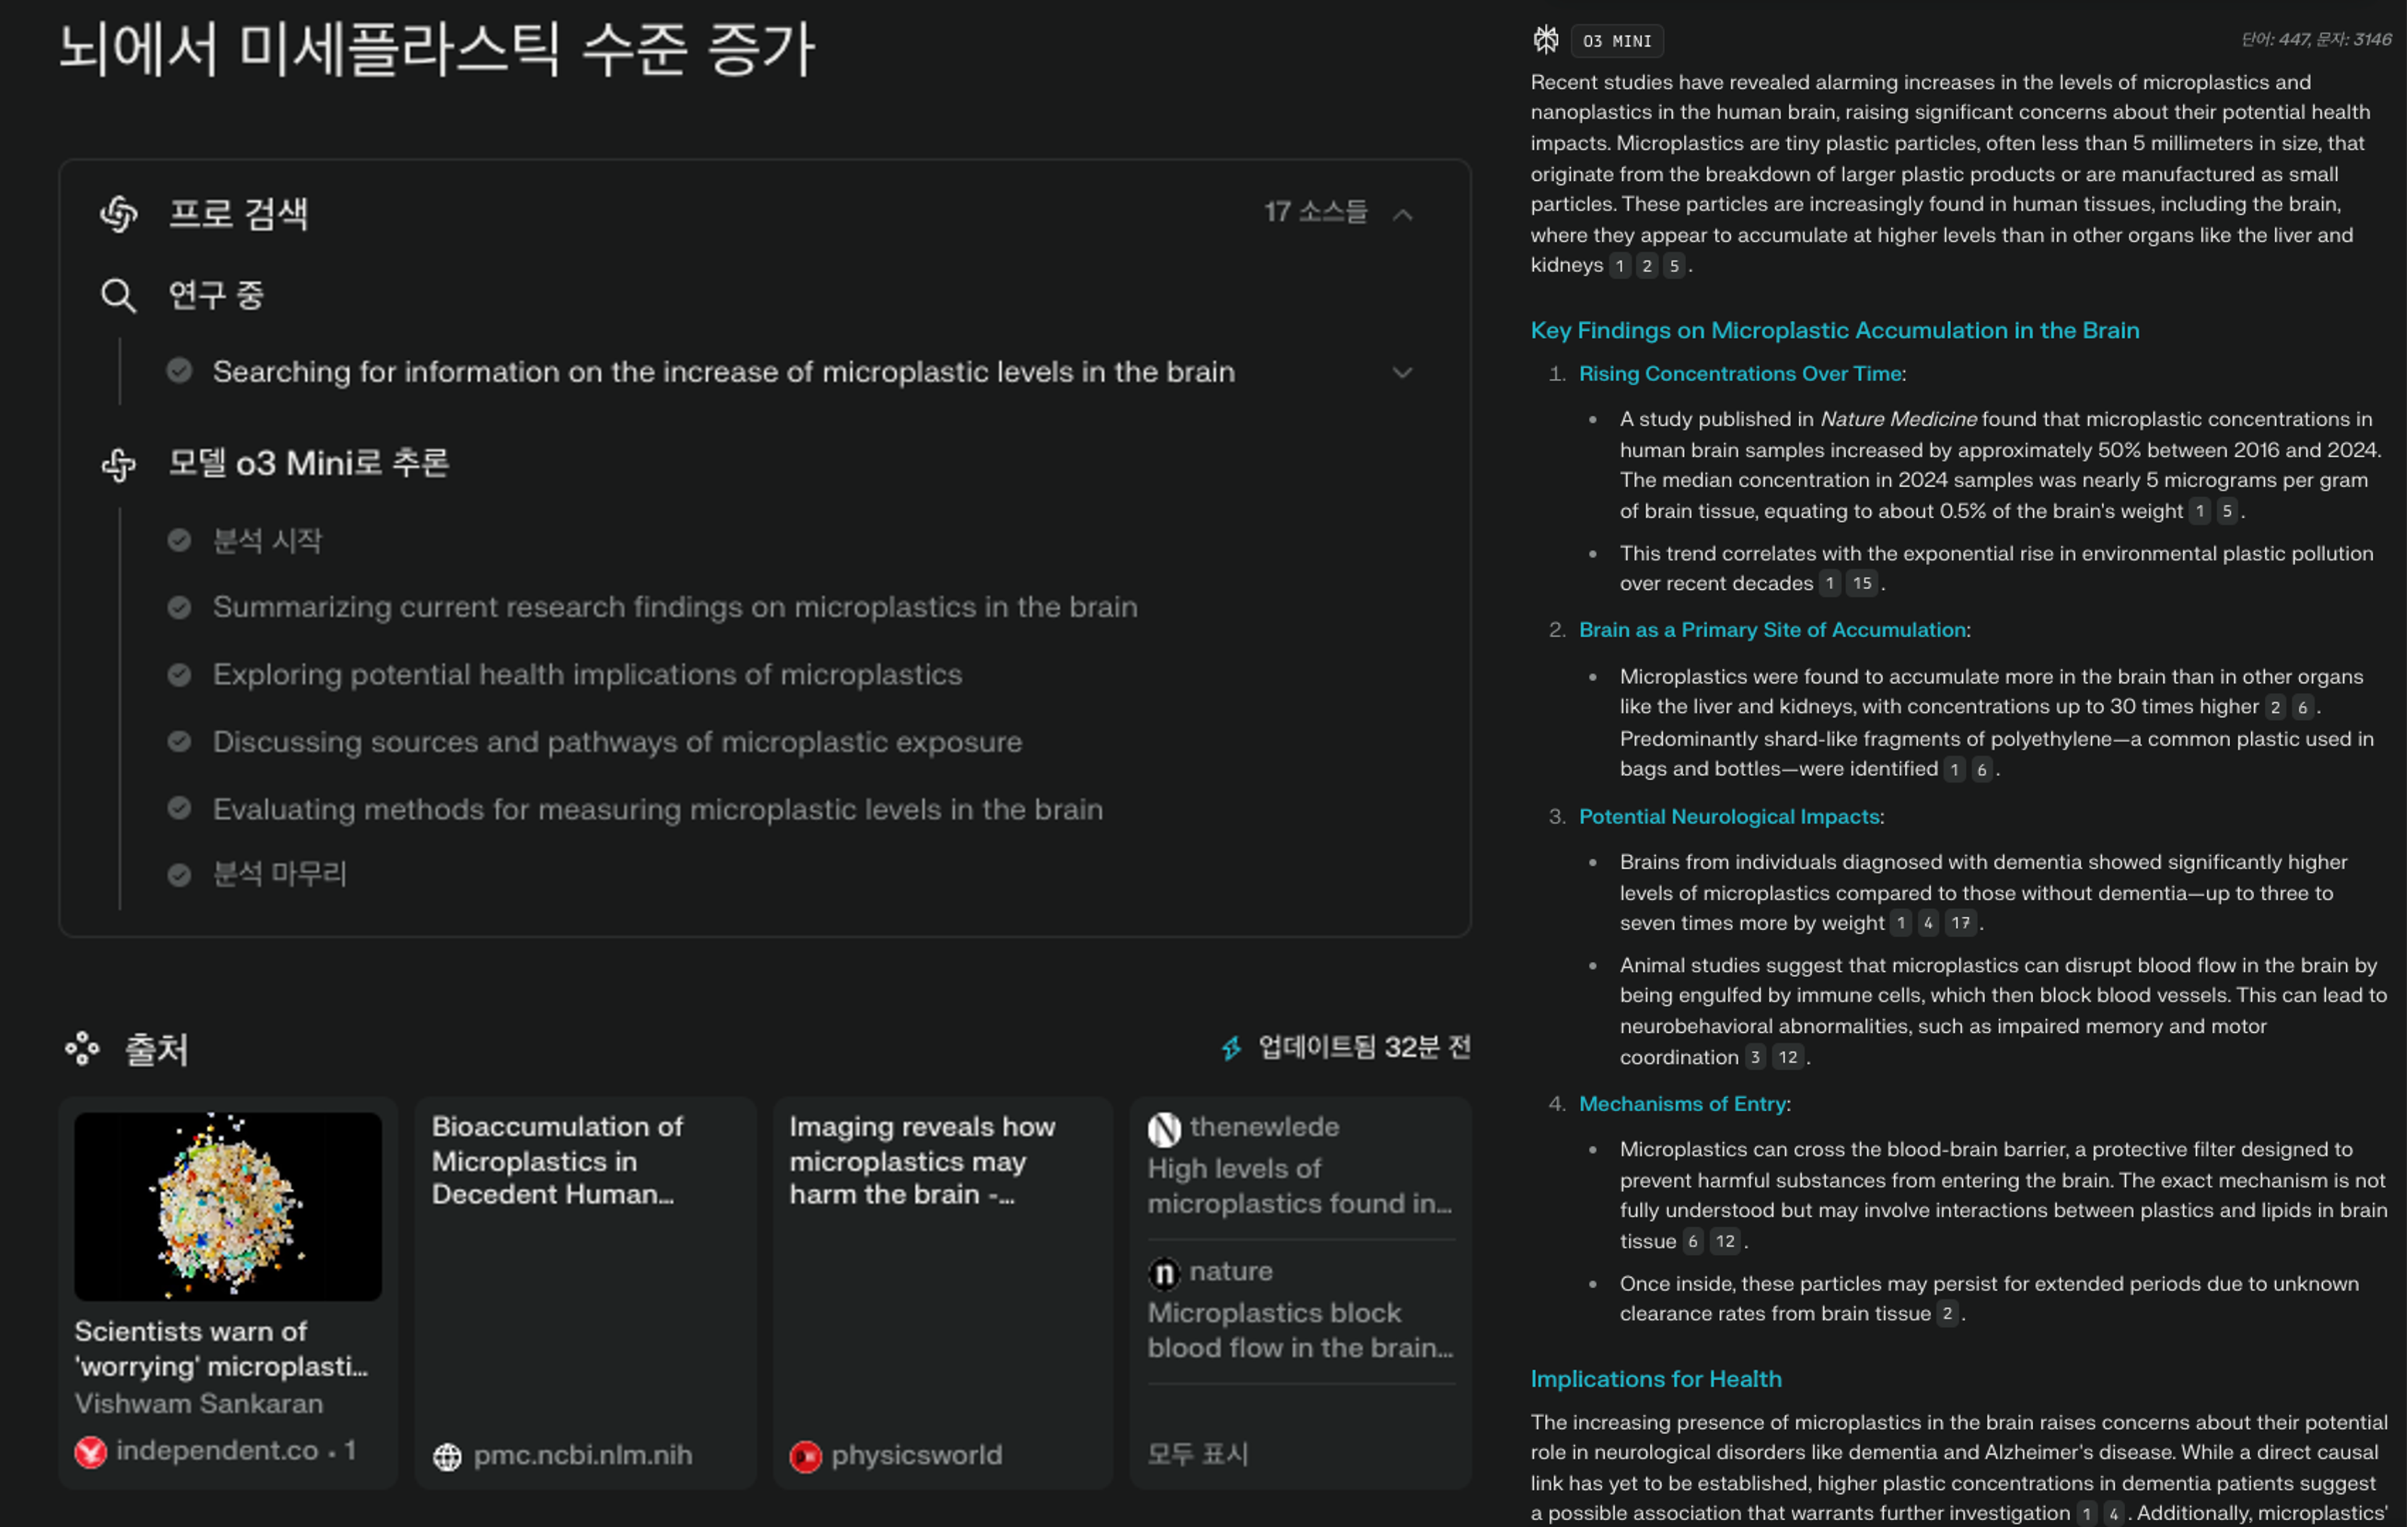Click the Implications for Health heading
Screen dimensions: 2408x1527
(1656, 1379)
